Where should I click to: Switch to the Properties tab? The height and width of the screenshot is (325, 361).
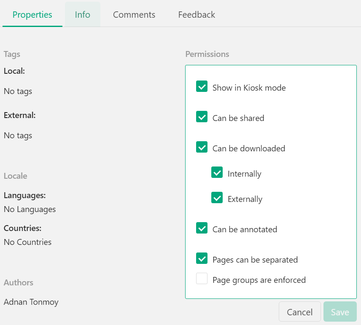point(32,14)
